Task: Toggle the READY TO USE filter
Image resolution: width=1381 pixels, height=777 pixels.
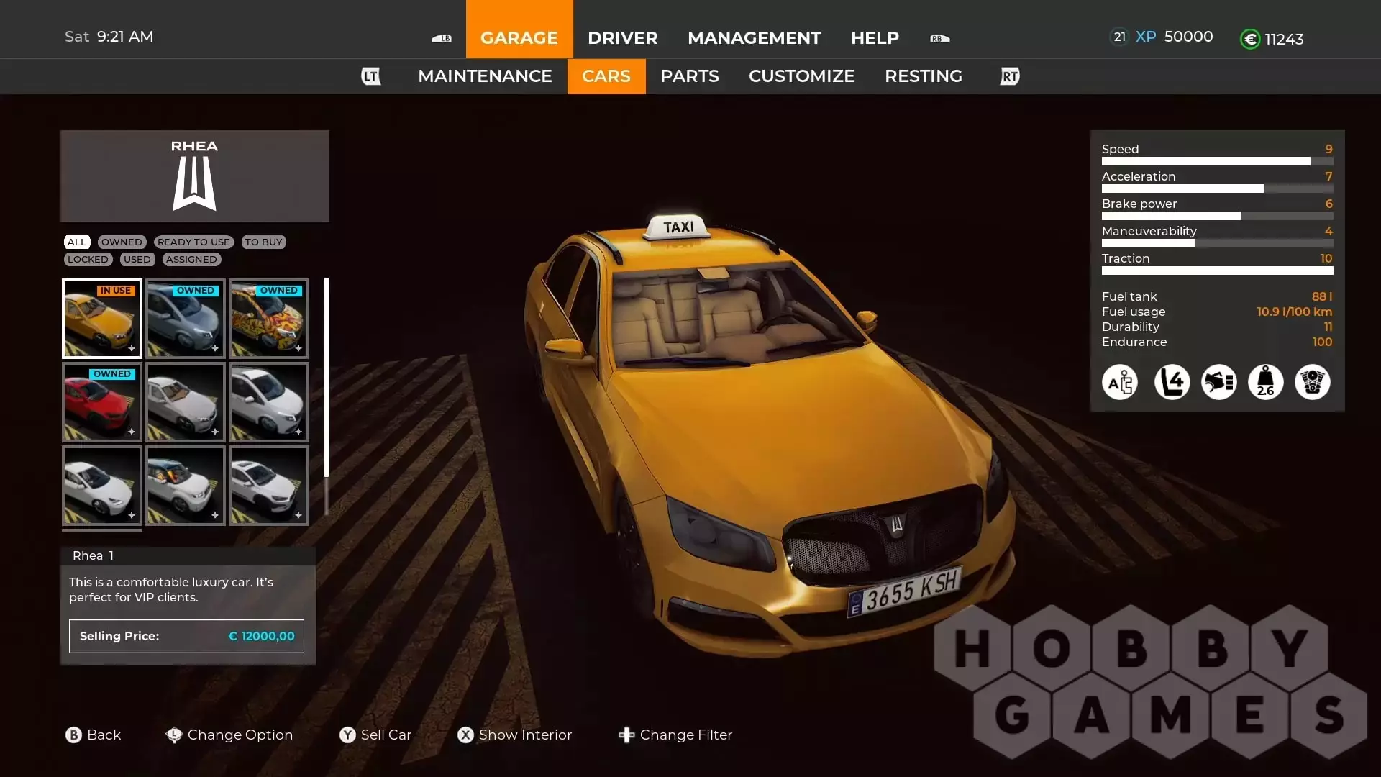Action: 193,242
